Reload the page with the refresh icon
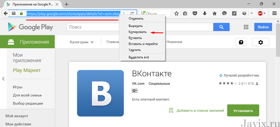The image size is (280, 127). 132,13
